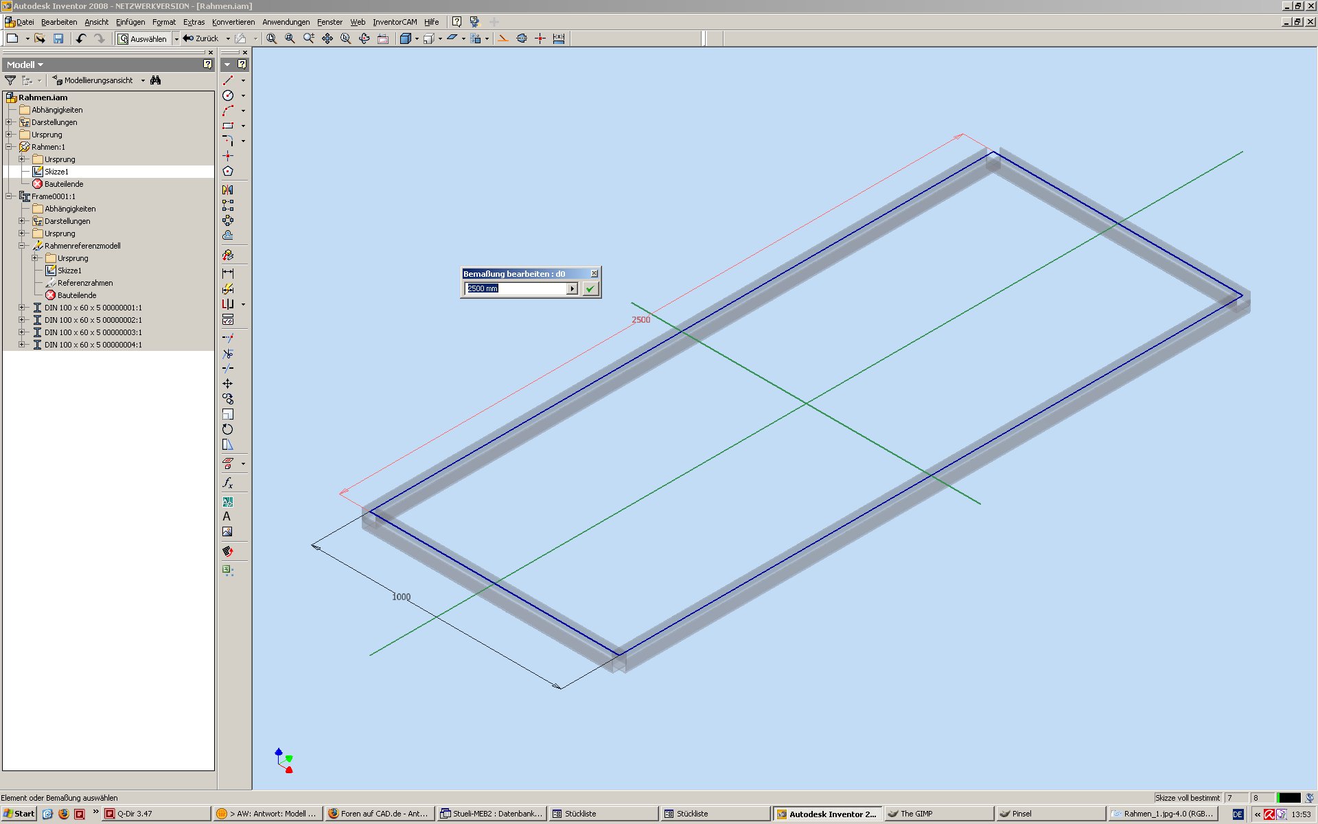Select the Circle sketch tool
This screenshot has width=1318, height=824.
[228, 95]
